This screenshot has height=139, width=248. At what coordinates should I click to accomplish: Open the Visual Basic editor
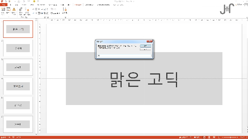click(x=3, y=11)
